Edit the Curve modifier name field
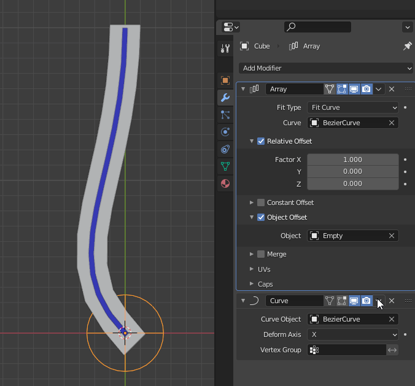Viewport: 415px width, 386px height. pos(294,301)
